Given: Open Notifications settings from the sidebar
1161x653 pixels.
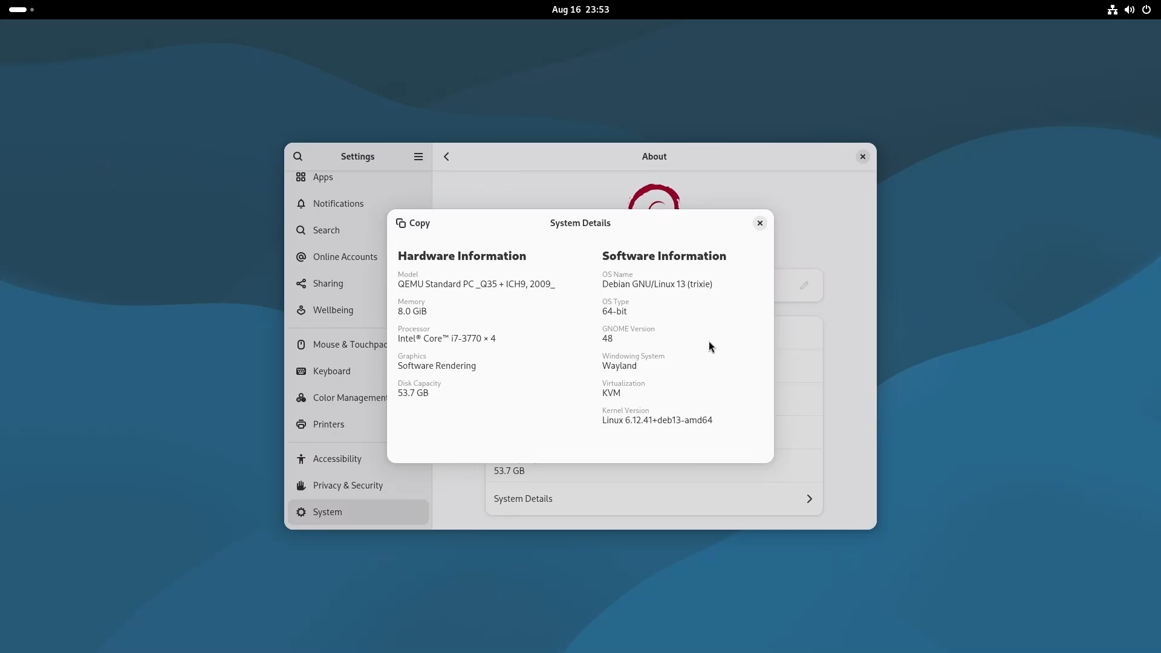Looking at the screenshot, I should click(338, 204).
